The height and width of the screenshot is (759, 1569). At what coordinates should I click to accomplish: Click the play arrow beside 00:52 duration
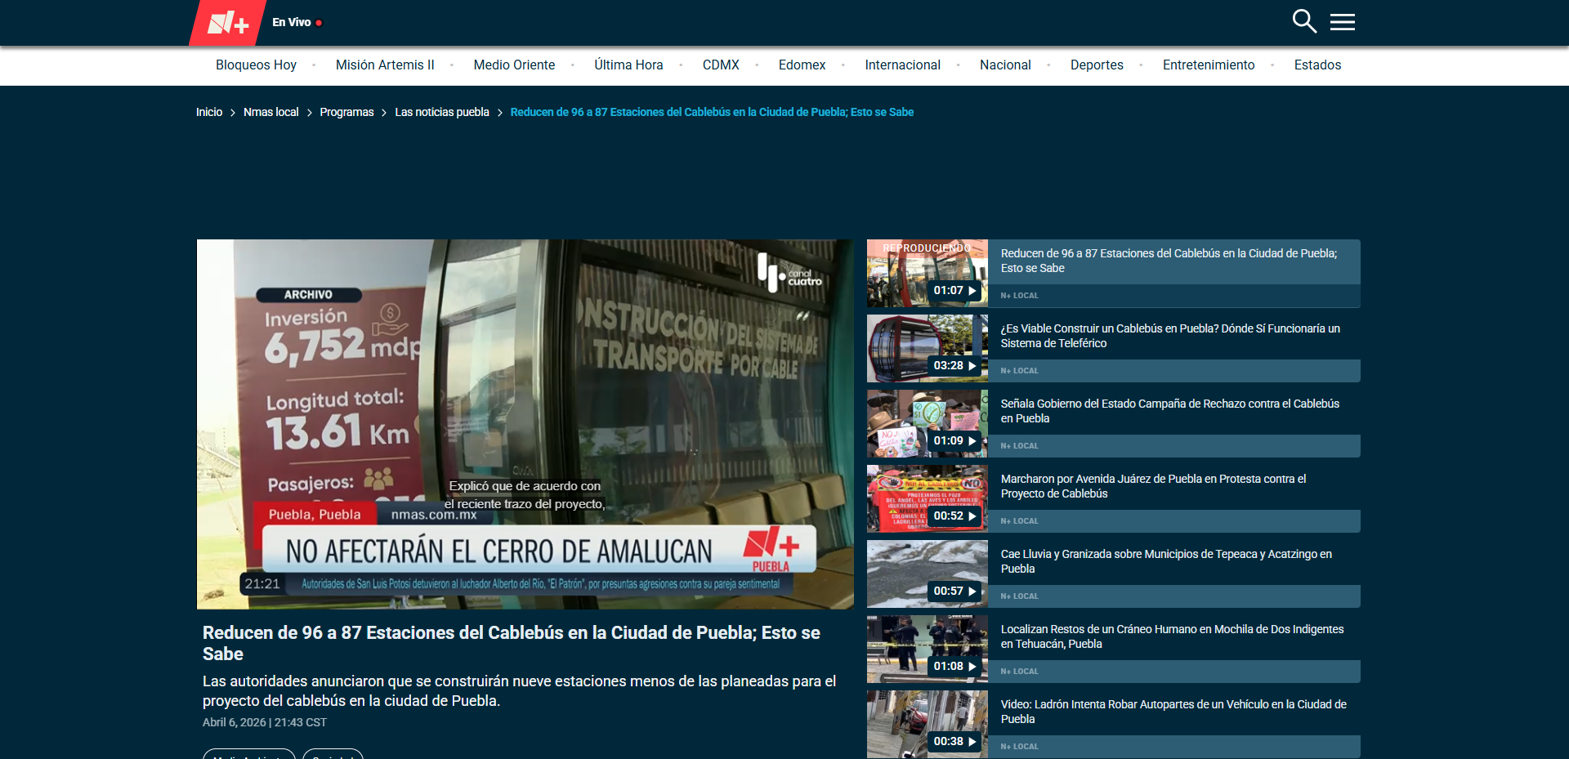point(972,516)
